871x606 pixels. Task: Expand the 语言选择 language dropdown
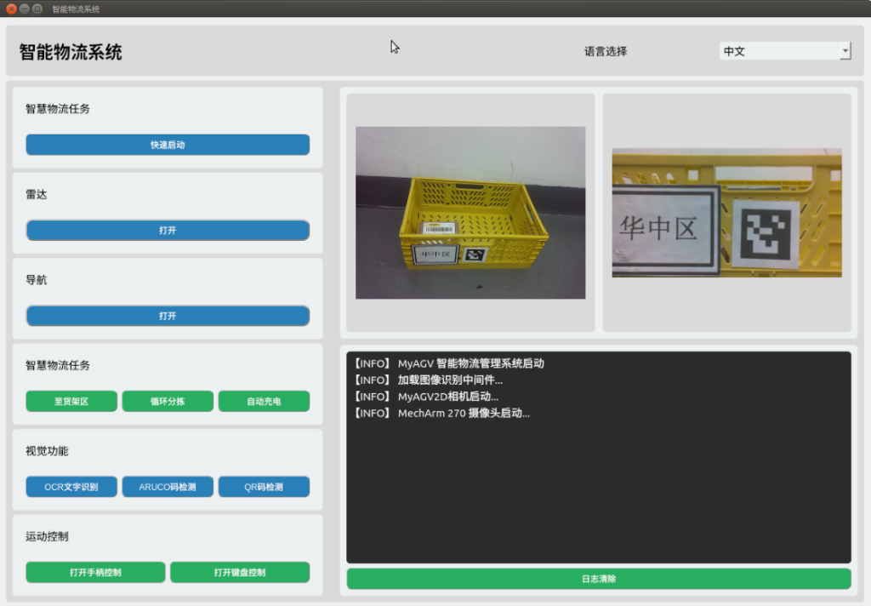tap(785, 51)
